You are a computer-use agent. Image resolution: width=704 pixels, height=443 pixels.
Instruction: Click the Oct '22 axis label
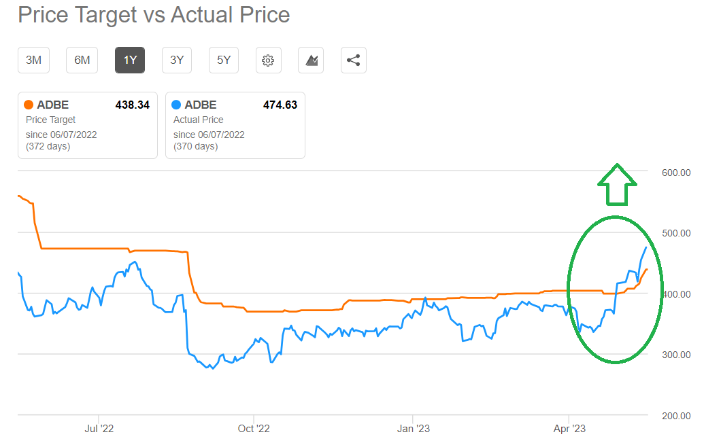(x=254, y=429)
